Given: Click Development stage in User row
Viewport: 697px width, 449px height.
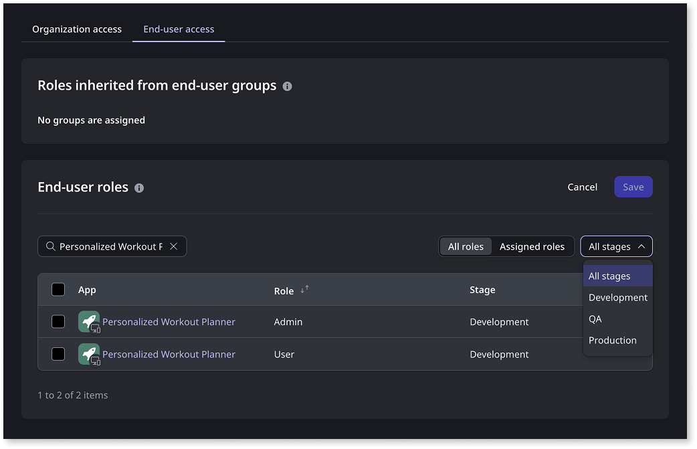Looking at the screenshot, I should point(499,354).
